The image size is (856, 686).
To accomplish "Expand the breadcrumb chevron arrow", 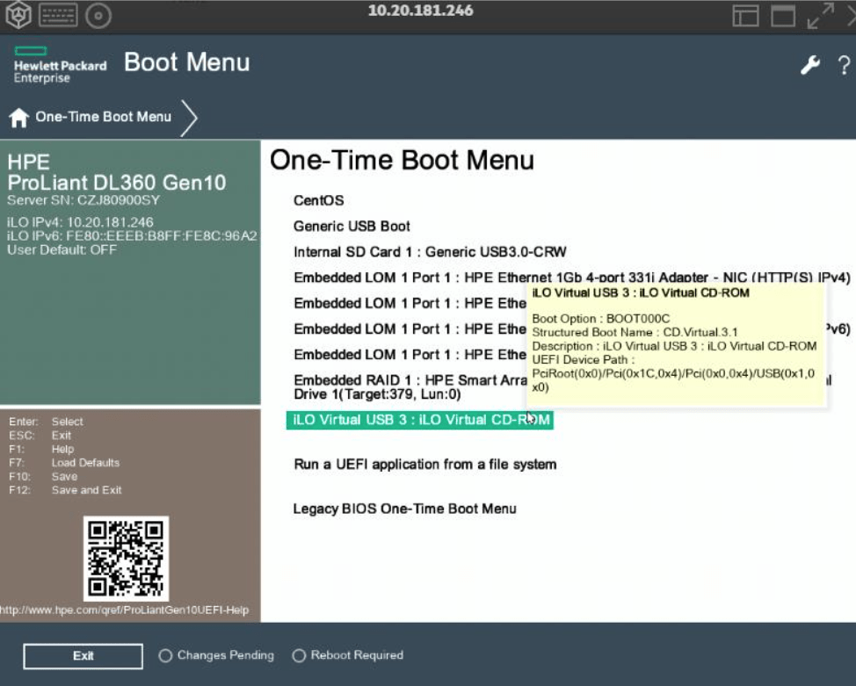I will (x=188, y=118).
